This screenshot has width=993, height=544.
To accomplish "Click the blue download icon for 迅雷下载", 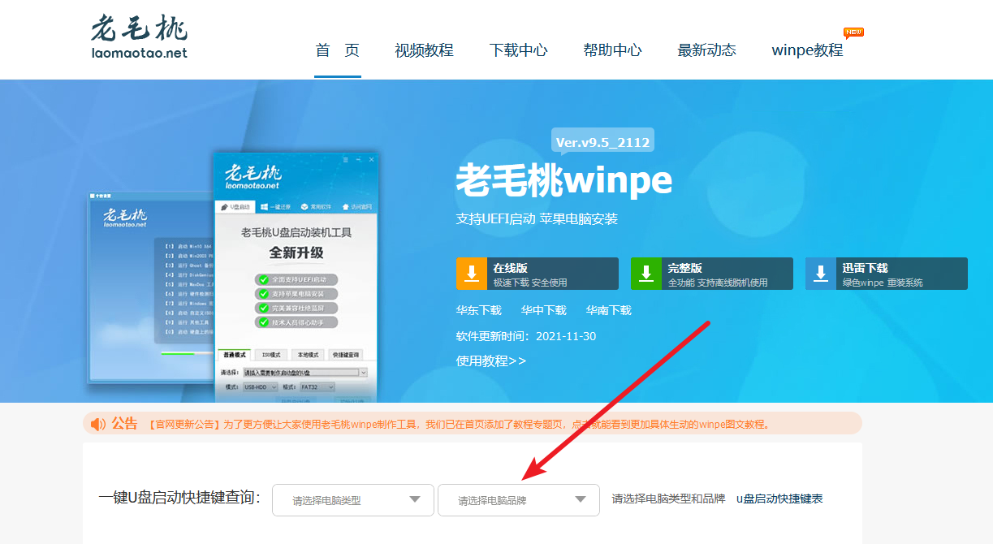I will (821, 274).
